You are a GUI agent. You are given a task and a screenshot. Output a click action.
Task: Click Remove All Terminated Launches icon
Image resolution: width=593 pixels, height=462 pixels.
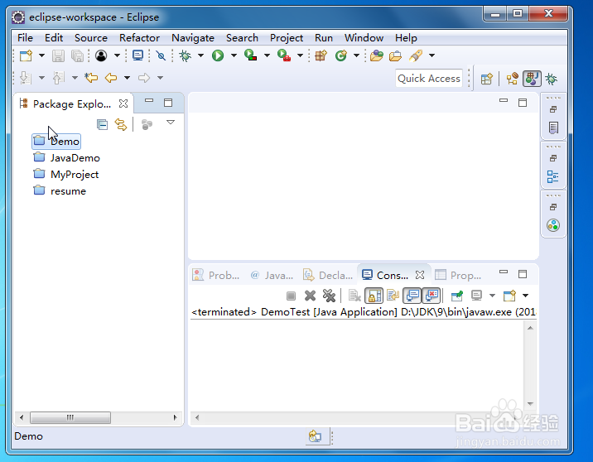click(329, 296)
